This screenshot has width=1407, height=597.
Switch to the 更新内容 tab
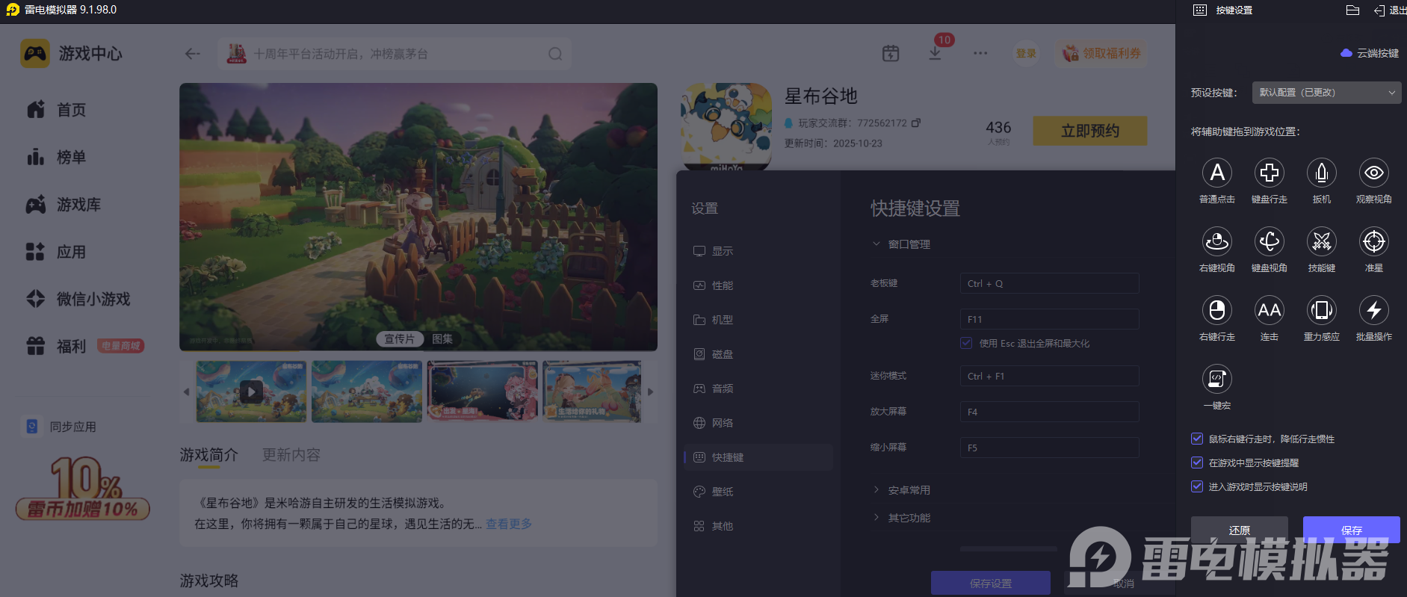pos(291,455)
